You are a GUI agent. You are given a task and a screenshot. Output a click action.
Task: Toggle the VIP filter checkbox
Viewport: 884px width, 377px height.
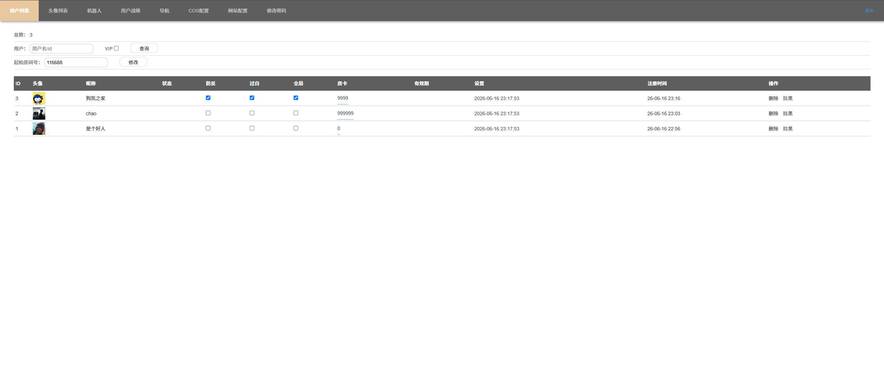tap(116, 48)
